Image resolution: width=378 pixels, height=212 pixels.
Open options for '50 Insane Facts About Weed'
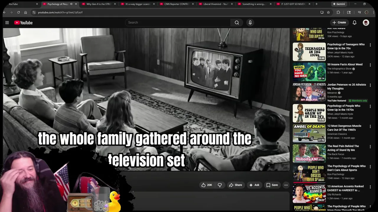(x=370, y=65)
